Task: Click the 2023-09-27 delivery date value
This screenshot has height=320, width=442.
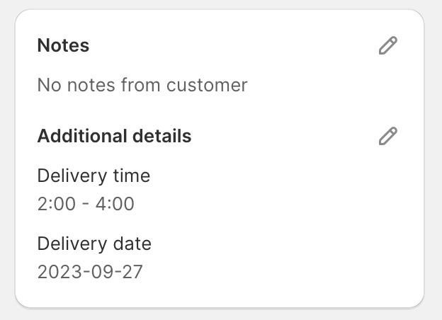Action: click(x=90, y=272)
